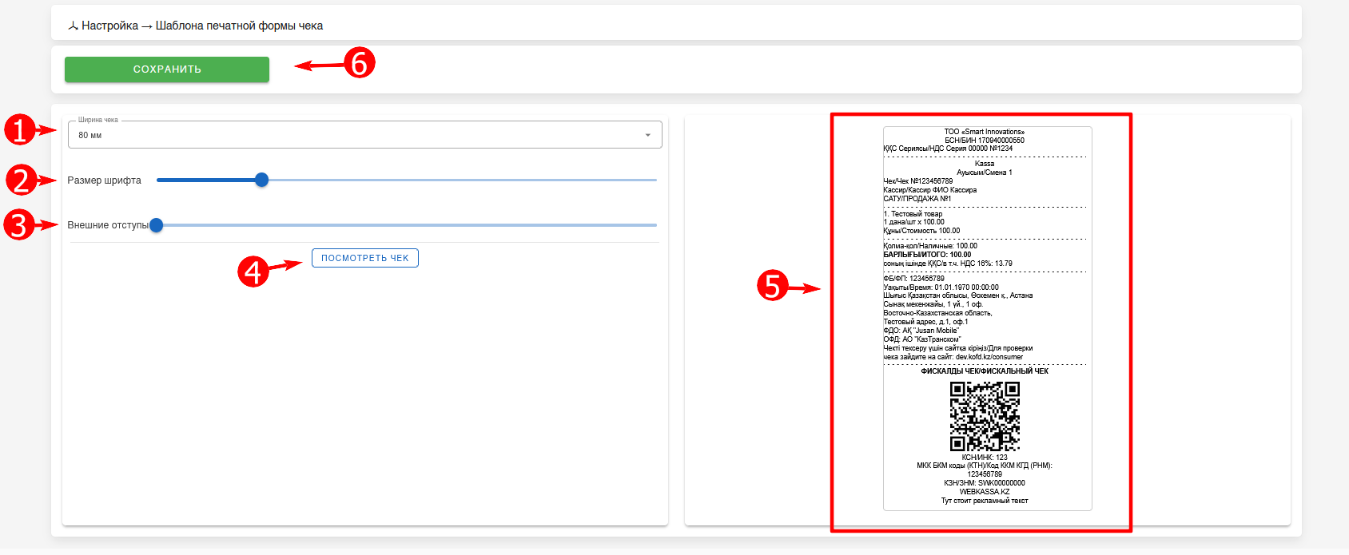Click receipt line Чек/Чек №123456789

pyautogui.click(x=918, y=181)
